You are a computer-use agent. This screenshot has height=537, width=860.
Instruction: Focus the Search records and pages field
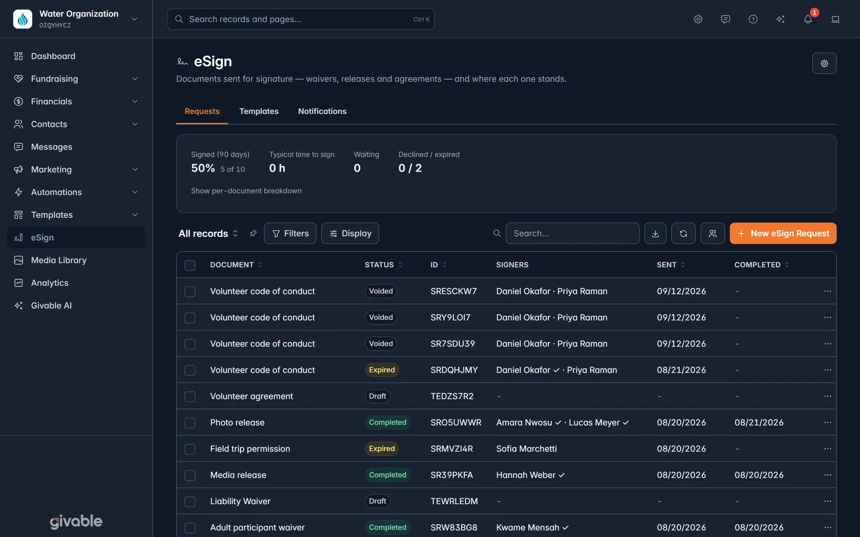coord(301,19)
